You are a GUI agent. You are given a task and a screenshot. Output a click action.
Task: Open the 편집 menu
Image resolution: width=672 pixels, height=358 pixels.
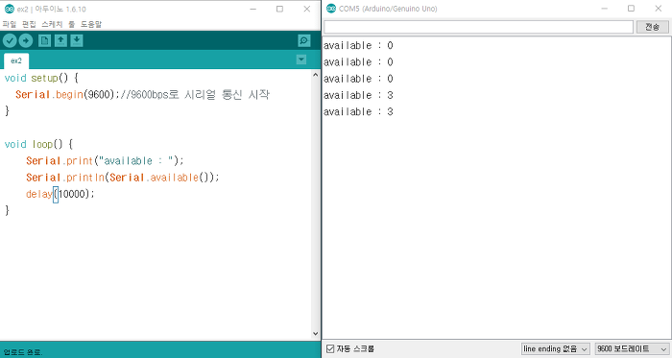29,24
